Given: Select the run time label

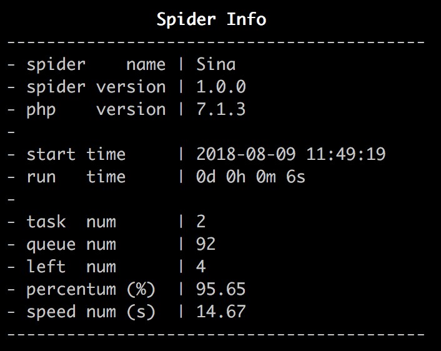Looking at the screenshot, I should pyautogui.click(x=76, y=177).
